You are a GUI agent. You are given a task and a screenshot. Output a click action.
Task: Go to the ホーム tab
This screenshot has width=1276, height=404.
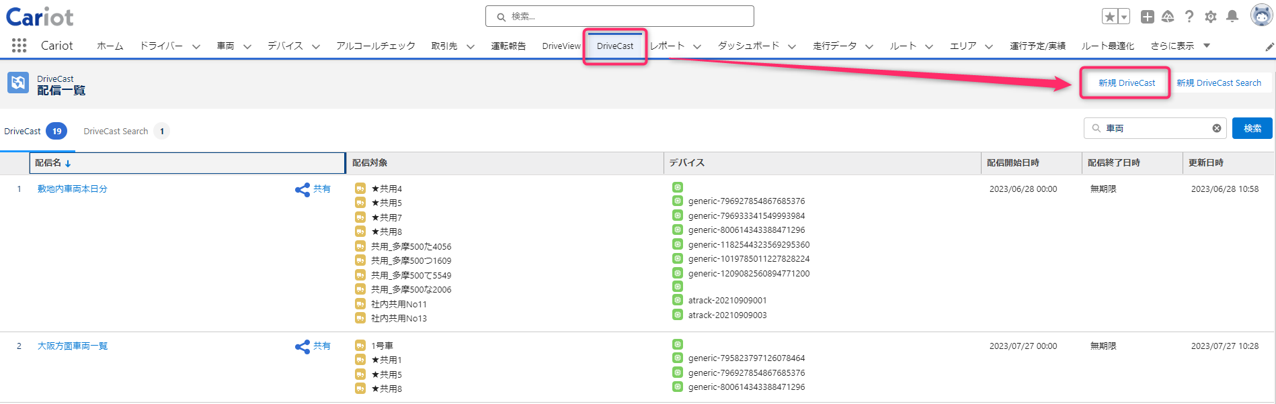[x=110, y=46]
